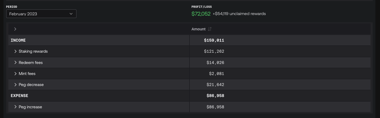Viewport: 380px width, 118px height.
Task: Expand the Staking rewards row chevron
Action: pyautogui.click(x=15, y=51)
